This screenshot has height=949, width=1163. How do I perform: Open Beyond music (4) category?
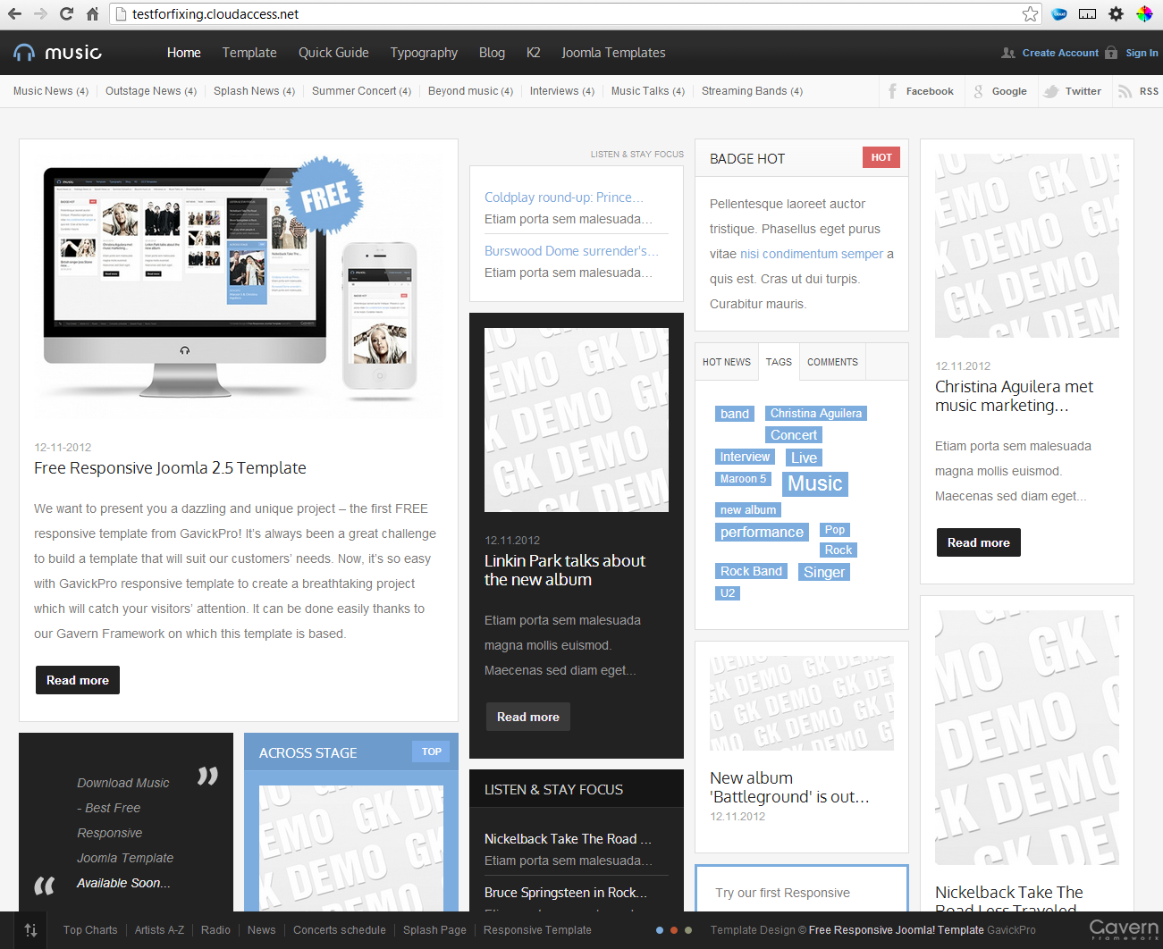coord(470,91)
